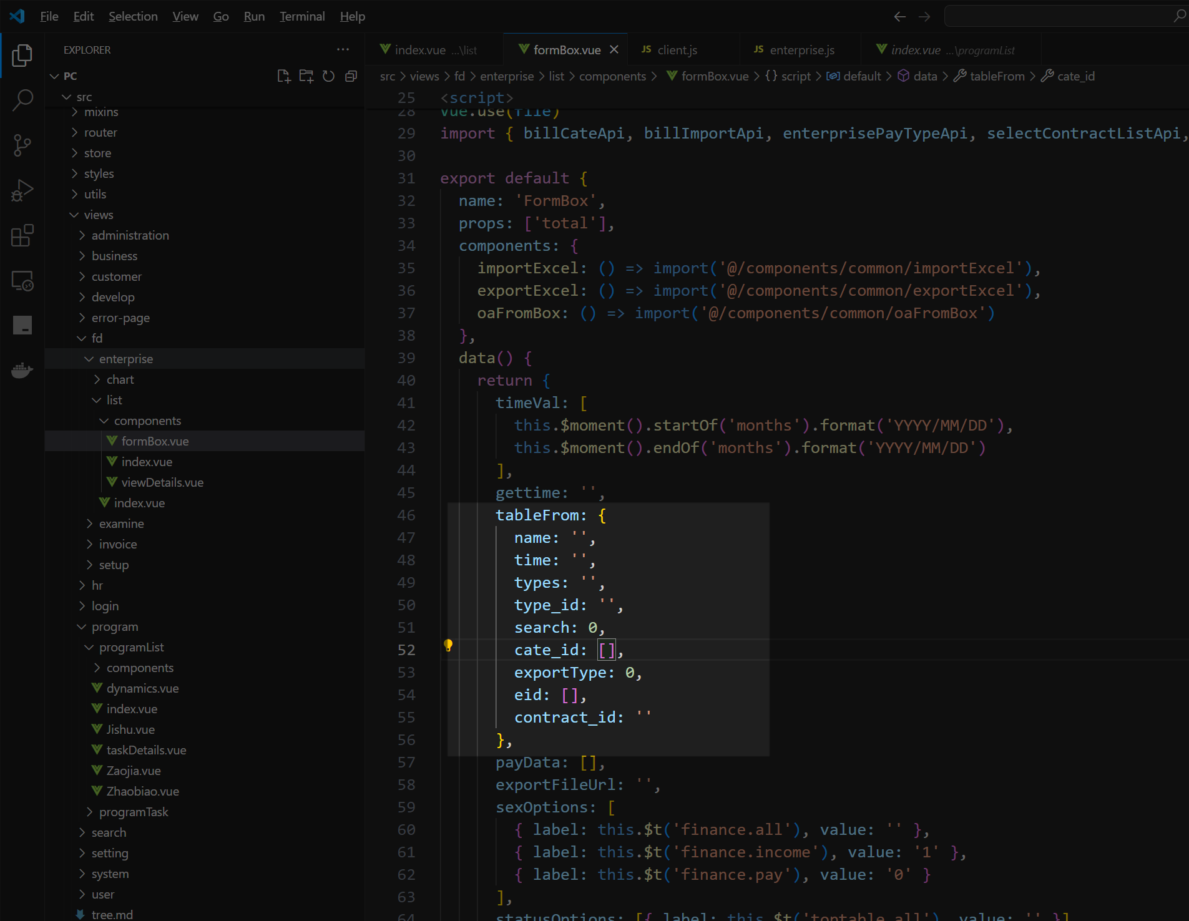
Task: Open dynamics.vue in the file tree
Action: pyautogui.click(x=142, y=688)
